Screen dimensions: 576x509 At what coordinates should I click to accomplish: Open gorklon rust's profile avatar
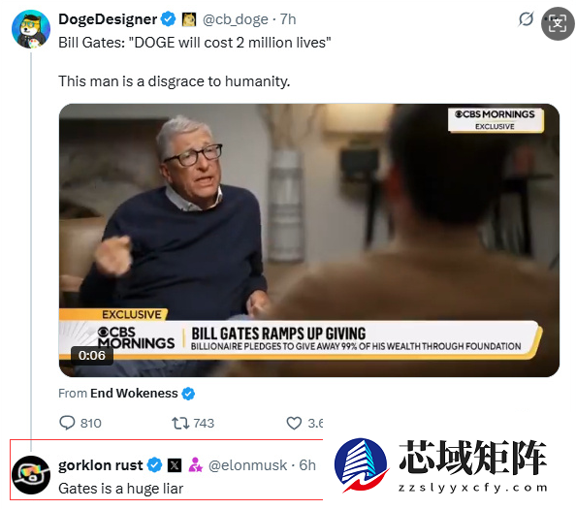coord(31,475)
